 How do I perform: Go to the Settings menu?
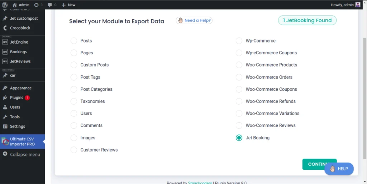click(x=17, y=126)
